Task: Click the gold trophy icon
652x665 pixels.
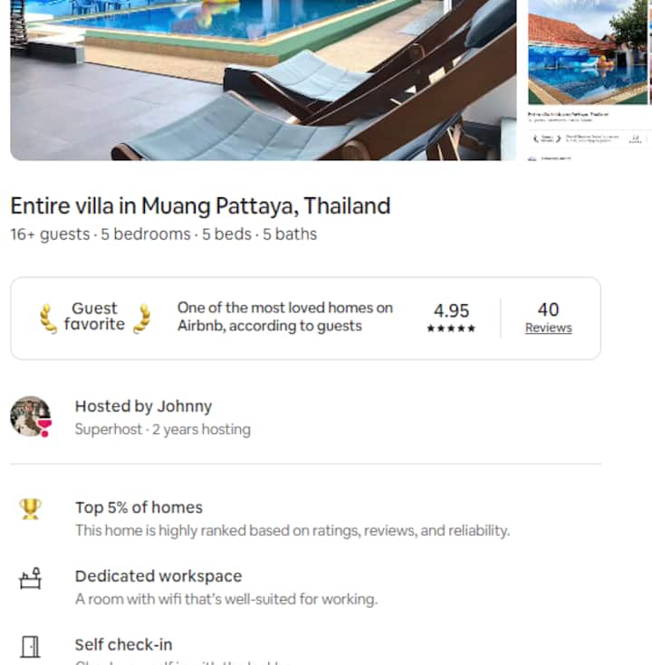Action: point(30,509)
